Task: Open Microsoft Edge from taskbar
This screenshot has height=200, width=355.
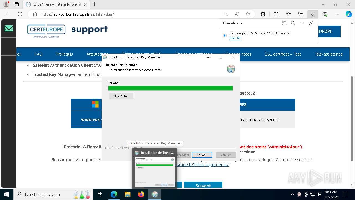Action: [x=114, y=194]
